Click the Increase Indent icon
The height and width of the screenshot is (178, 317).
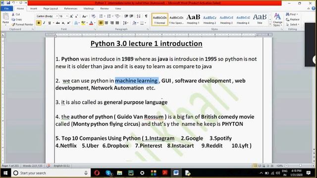click(131, 16)
